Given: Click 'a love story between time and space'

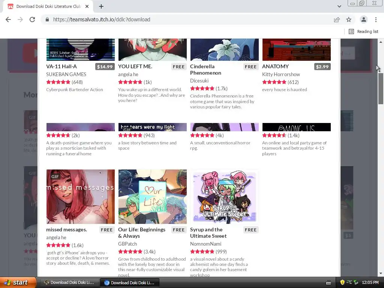Looking at the screenshot, I should (x=147, y=145).
